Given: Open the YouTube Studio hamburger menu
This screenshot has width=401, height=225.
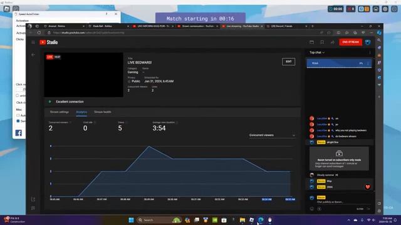Looking at the screenshot, I should 33,42.
